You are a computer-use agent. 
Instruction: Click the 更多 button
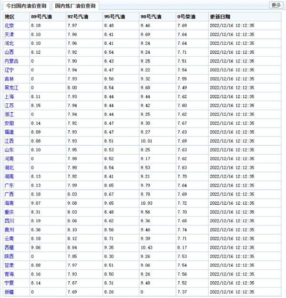276,5
